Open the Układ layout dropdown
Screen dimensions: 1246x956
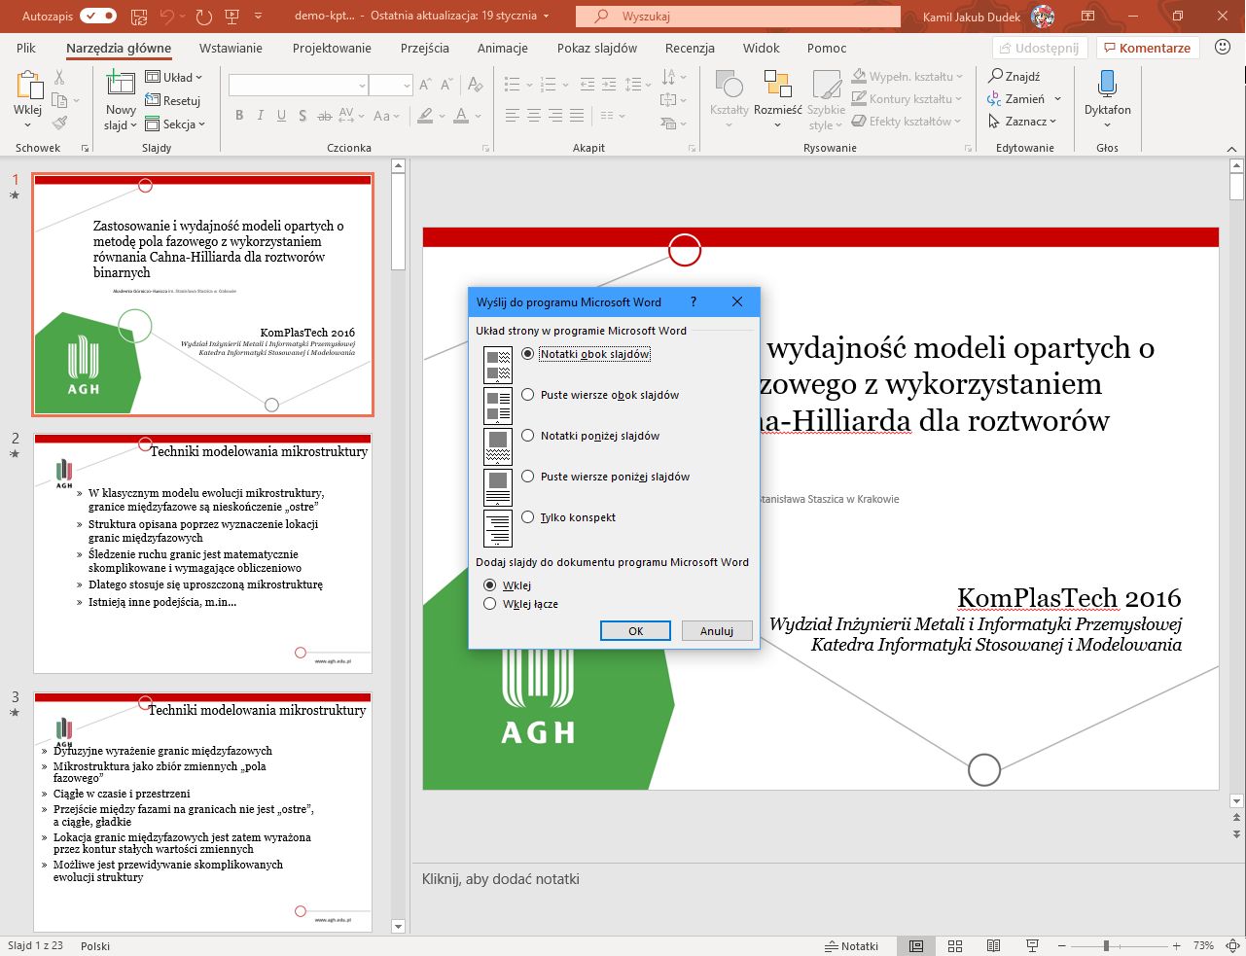176,77
